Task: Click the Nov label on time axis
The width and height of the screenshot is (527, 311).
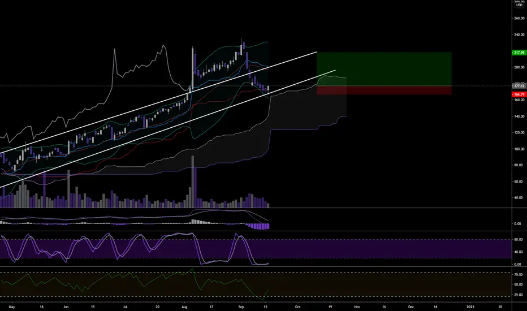Action: (357, 307)
